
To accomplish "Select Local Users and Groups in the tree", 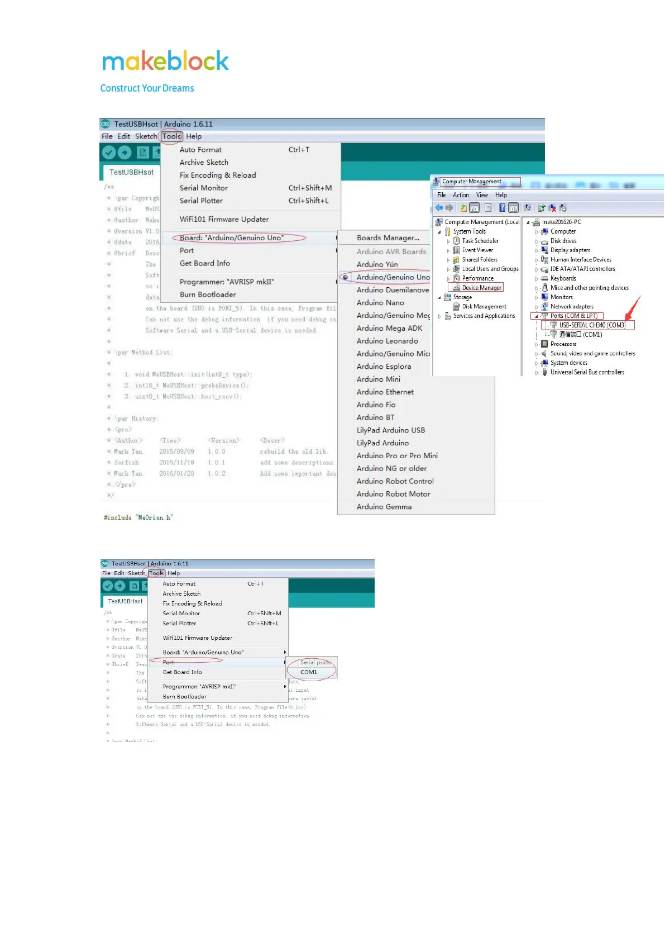I will click(x=490, y=269).
